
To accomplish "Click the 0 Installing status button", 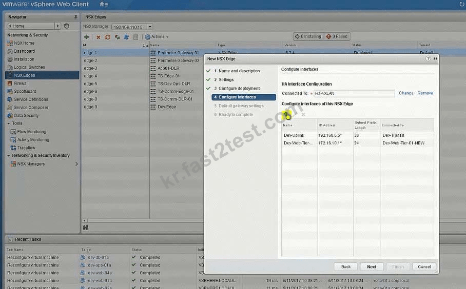I will click(308, 36).
